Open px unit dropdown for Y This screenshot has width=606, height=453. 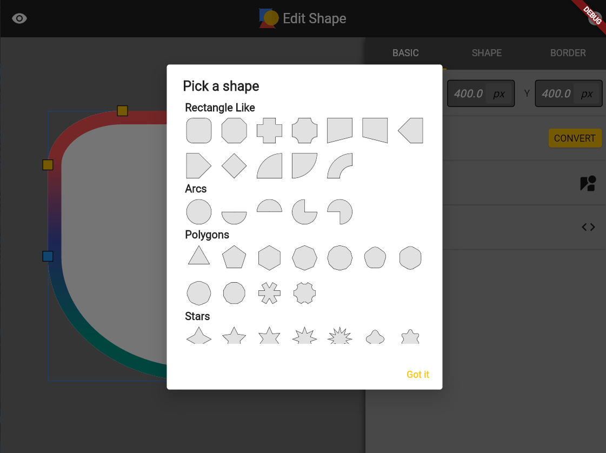point(587,94)
